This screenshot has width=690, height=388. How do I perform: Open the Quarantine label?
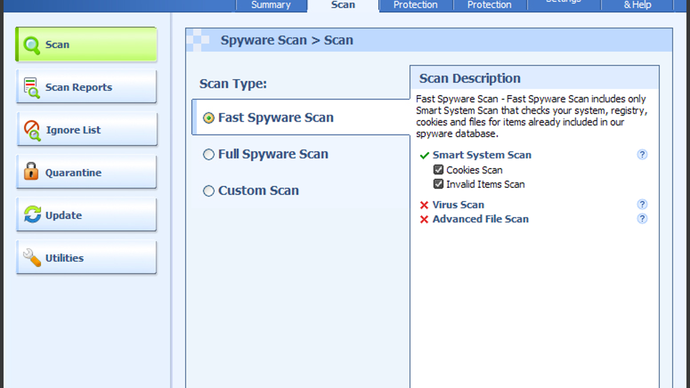[73, 173]
